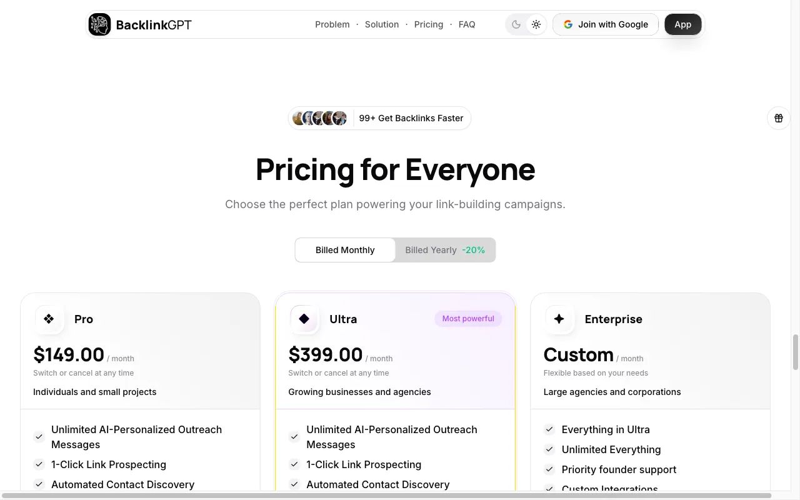Click Unlimited Everything text

[x=611, y=449]
